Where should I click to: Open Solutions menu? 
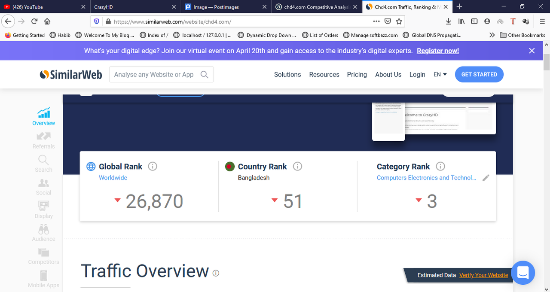287,74
